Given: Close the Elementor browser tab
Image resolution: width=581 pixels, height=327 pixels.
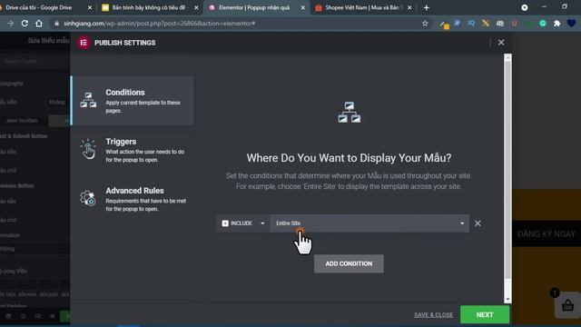Looking at the screenshot, I should 302,8.
